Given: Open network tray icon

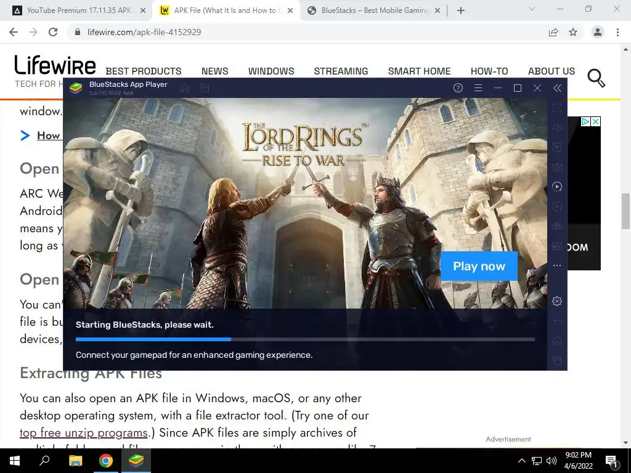Looking at the screenshot, I should point(537,461).
